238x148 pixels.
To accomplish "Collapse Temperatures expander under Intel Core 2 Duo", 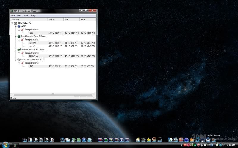I will tap(19, 40).
